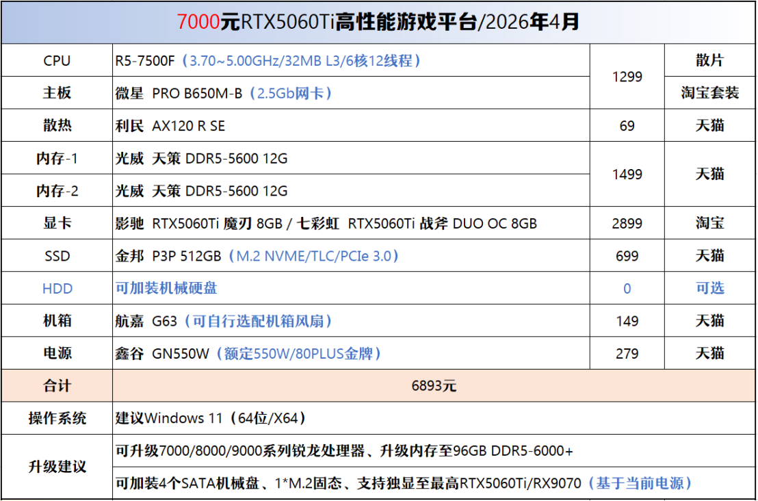Click the price cell '279'
This screenshot has width=758, height=501.
point(627,353)
